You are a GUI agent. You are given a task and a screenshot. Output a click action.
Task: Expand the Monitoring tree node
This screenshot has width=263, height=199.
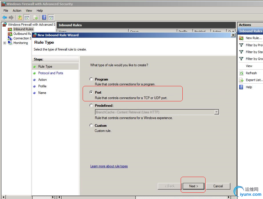[x=5, y=43]
